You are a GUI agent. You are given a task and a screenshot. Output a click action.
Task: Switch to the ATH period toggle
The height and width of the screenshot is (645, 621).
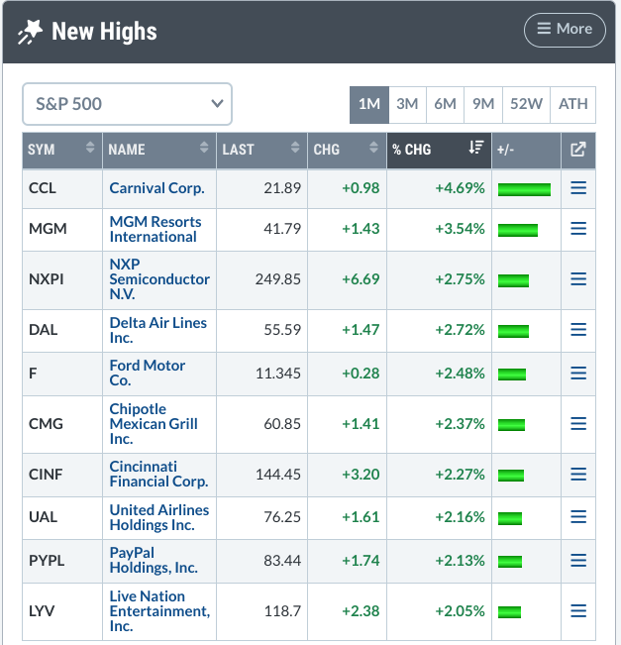(x=572, y=104)
